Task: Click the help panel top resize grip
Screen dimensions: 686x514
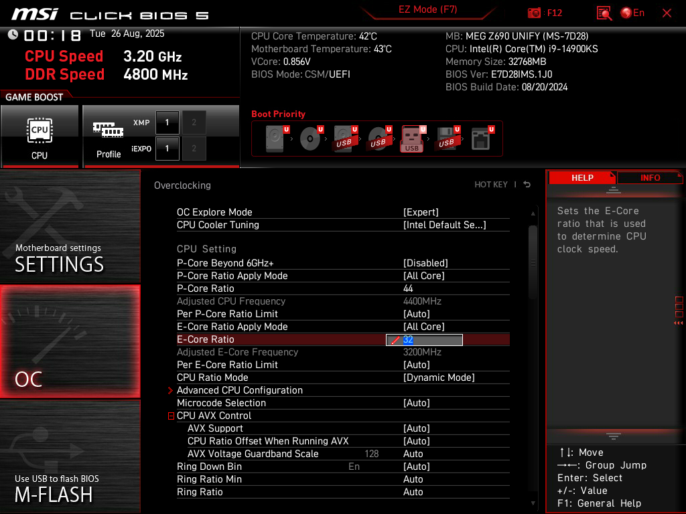Action: point(614,189)
